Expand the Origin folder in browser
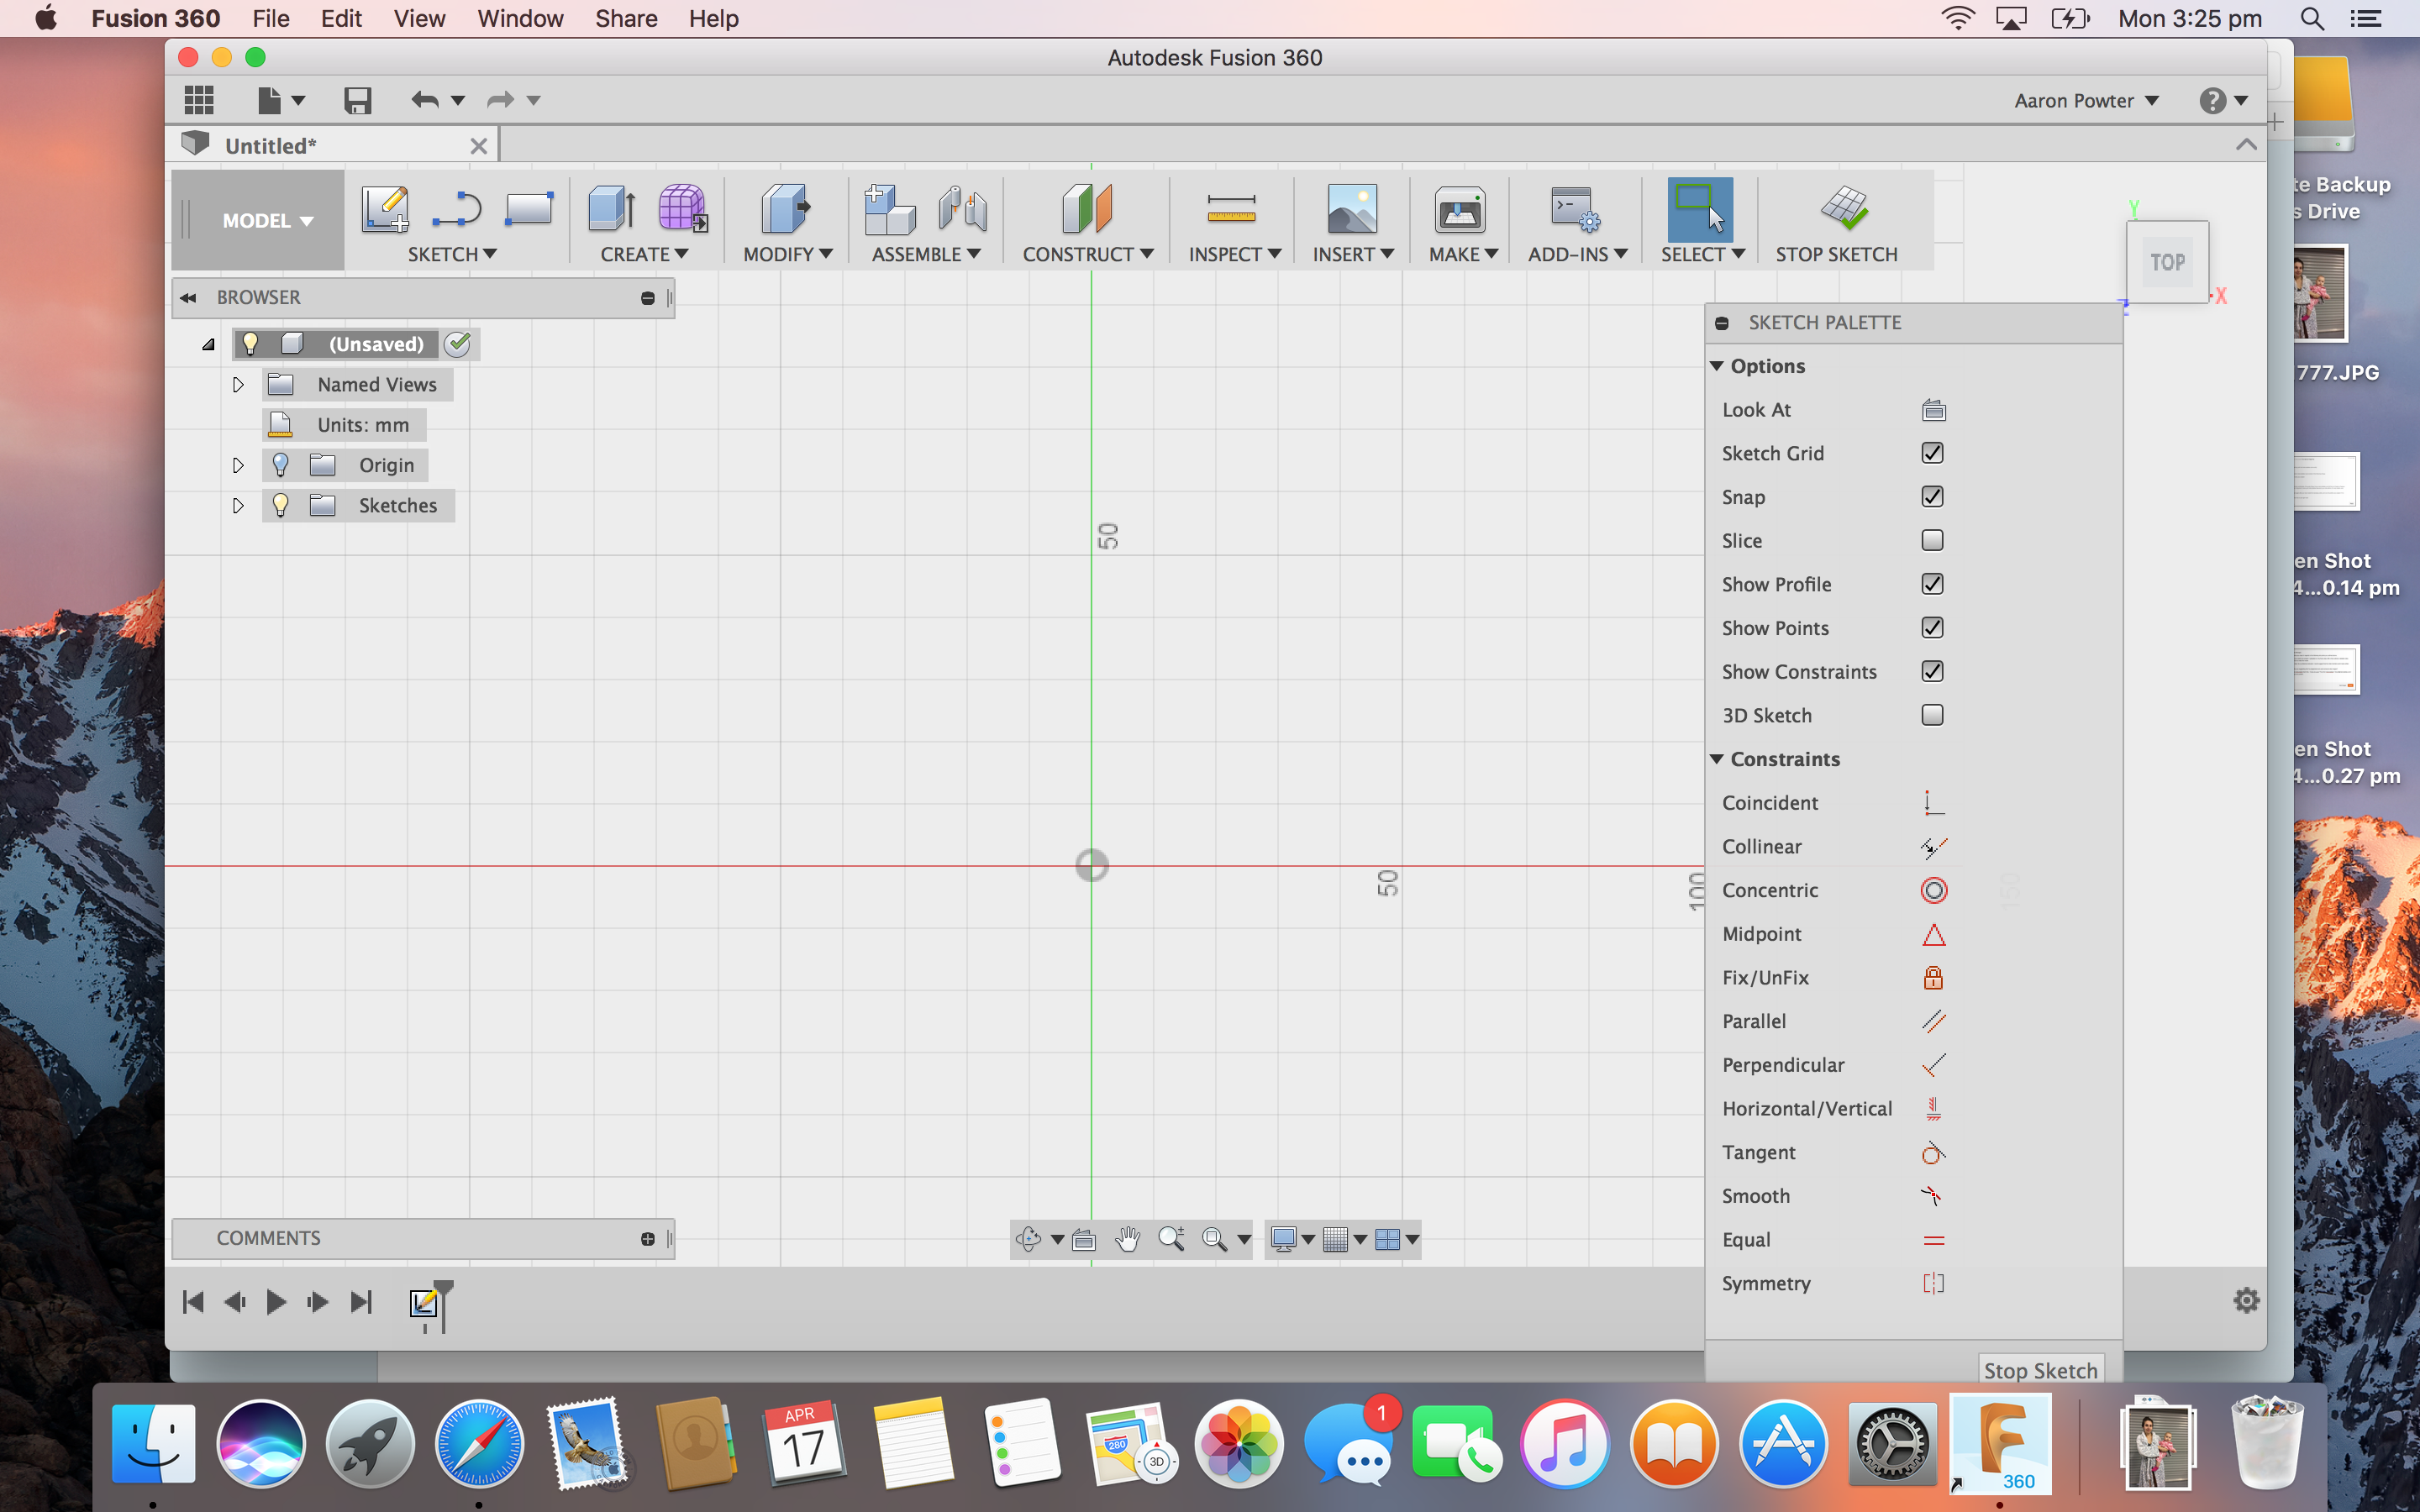 (237, 464)
